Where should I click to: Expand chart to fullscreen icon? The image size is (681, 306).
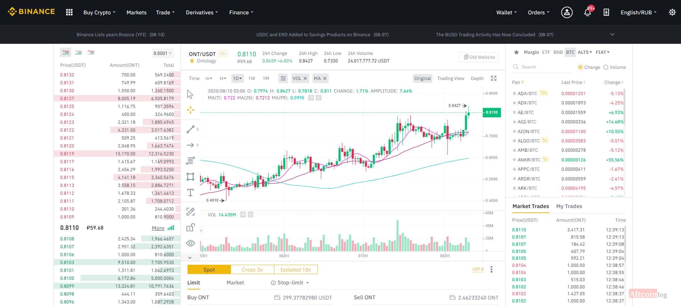494,78
